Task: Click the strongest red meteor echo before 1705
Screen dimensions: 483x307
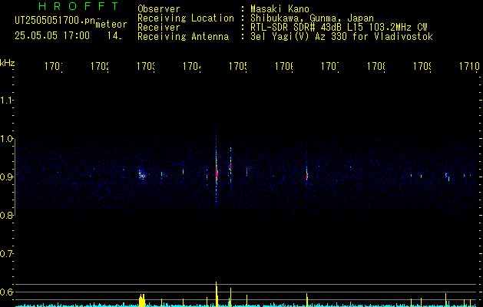Action: 217,174
